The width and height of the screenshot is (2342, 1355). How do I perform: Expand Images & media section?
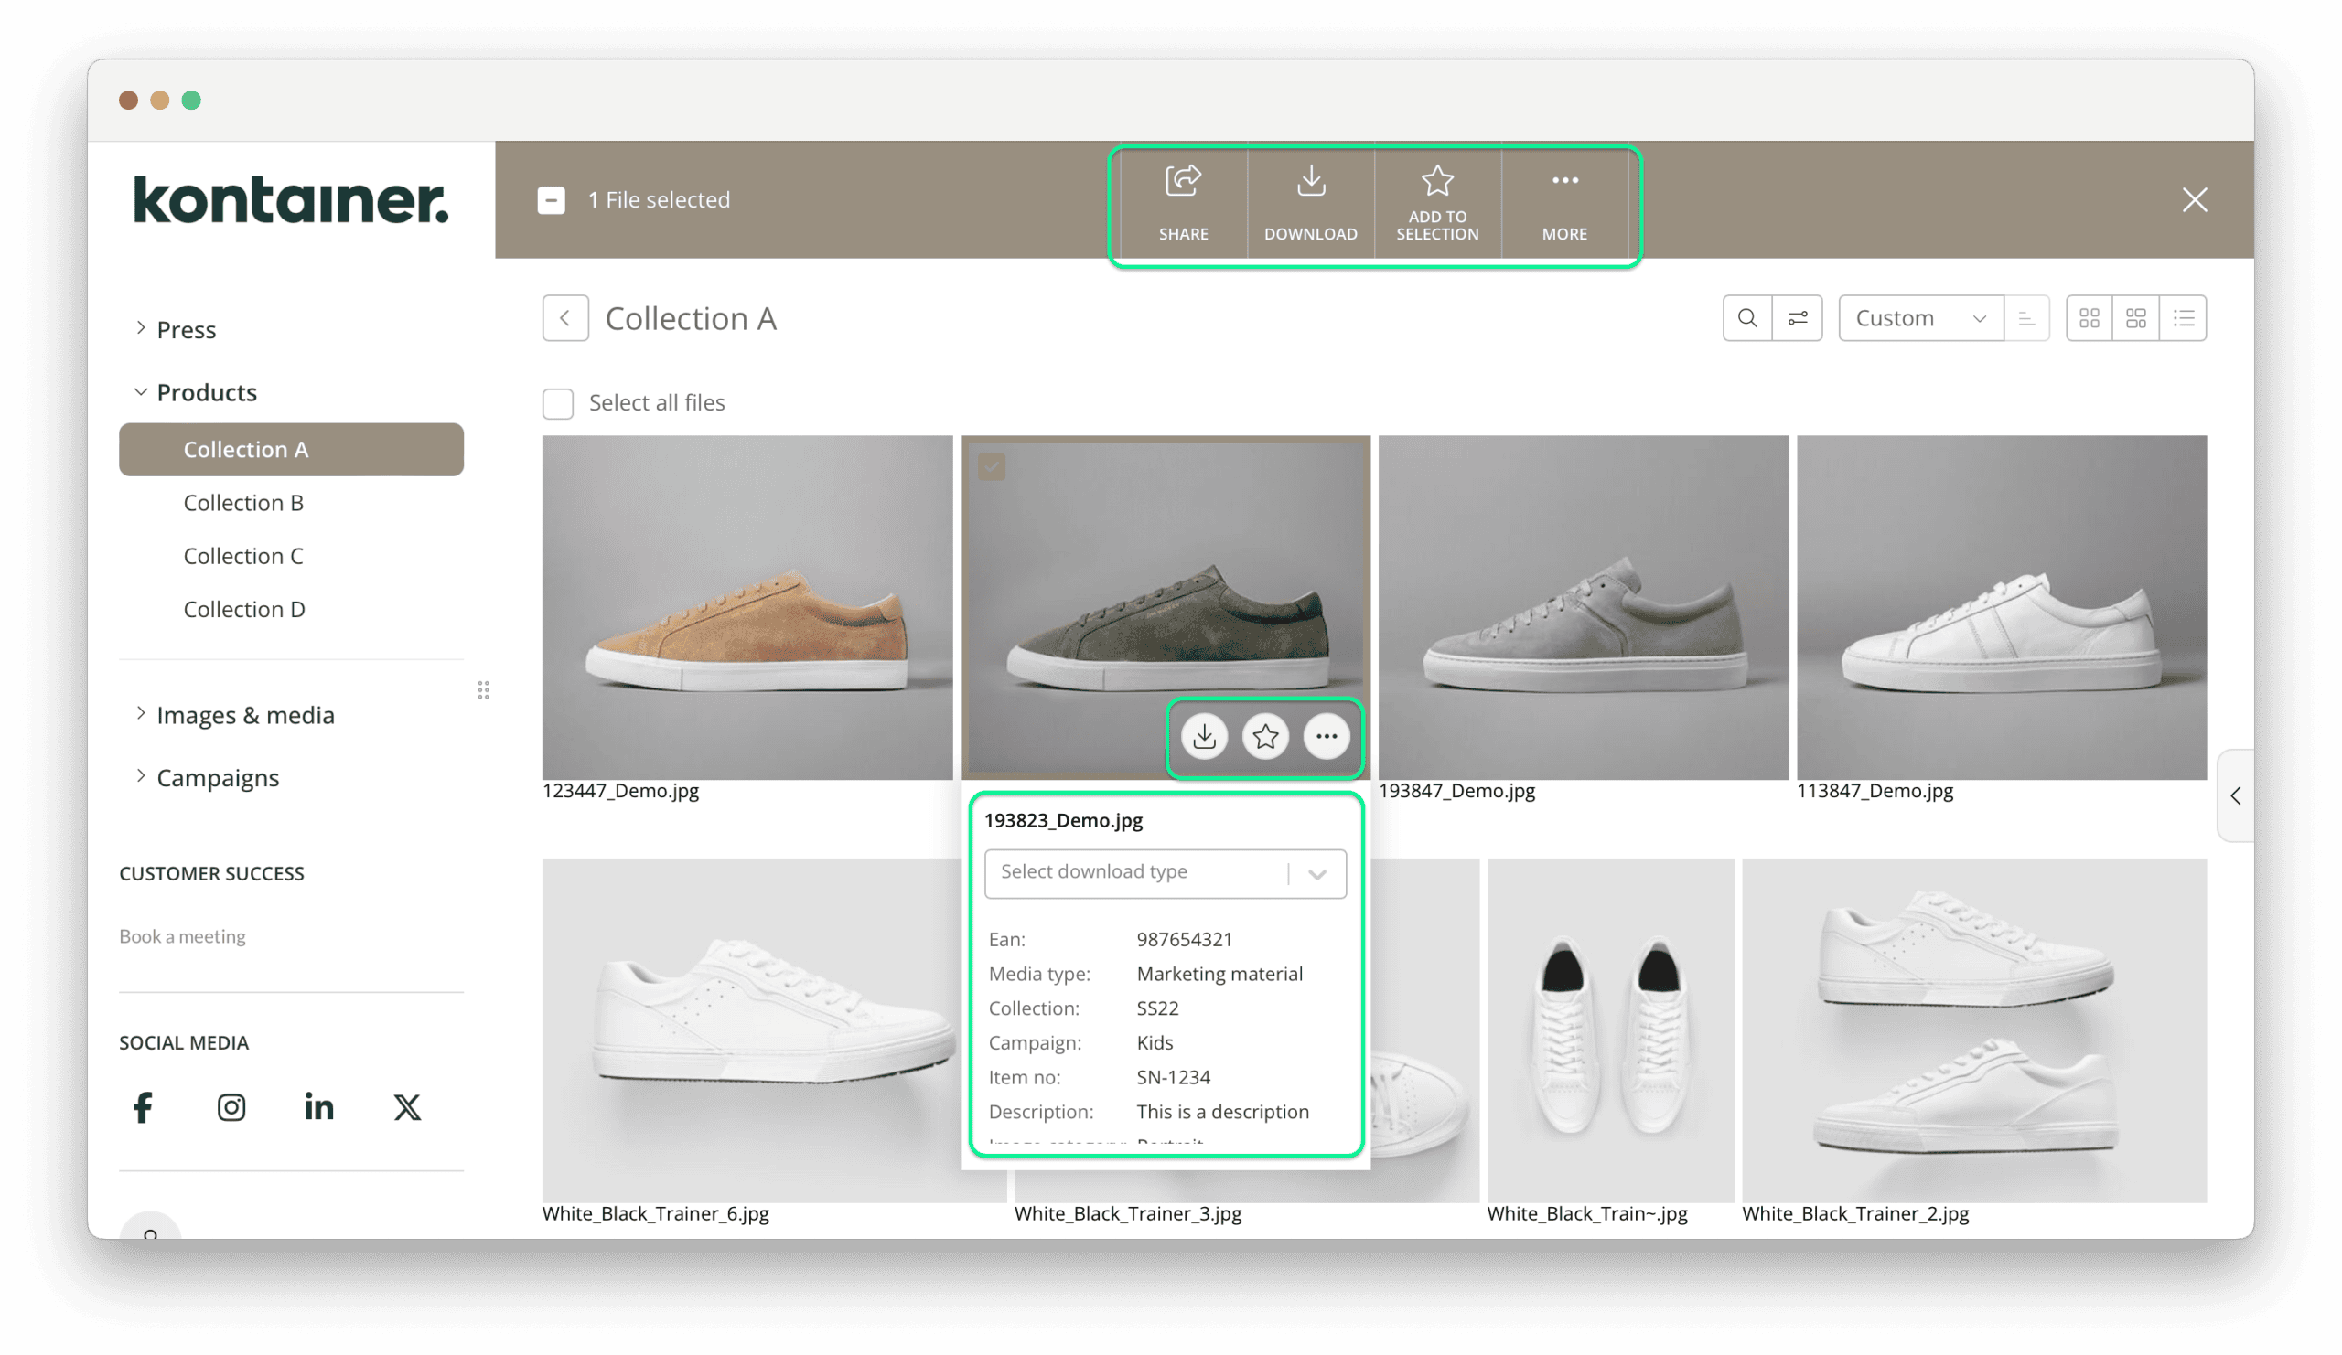(140, 713)
